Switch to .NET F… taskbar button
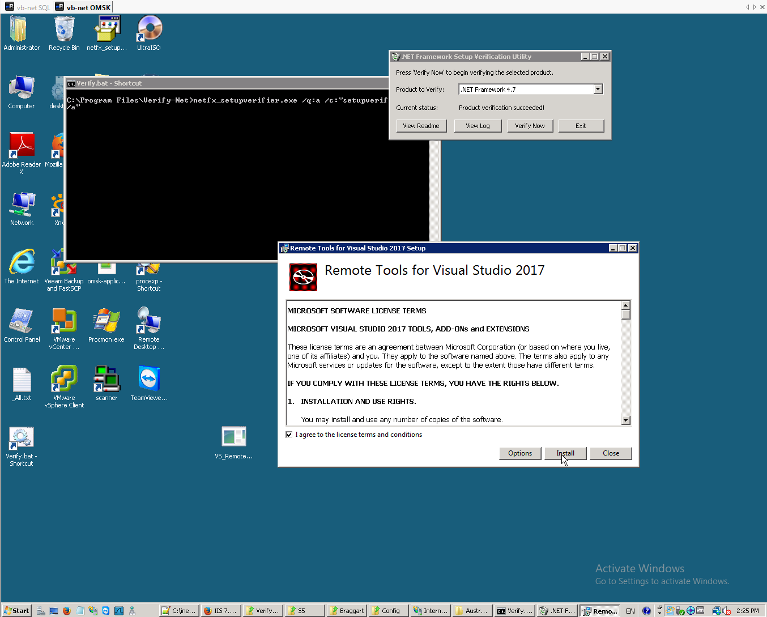The image size is (767, 617). tap(557, 611)
